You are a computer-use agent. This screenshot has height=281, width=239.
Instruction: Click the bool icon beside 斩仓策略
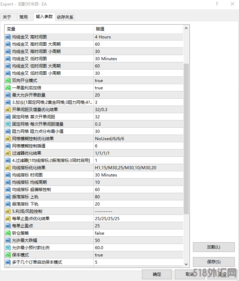coord(8,233)
